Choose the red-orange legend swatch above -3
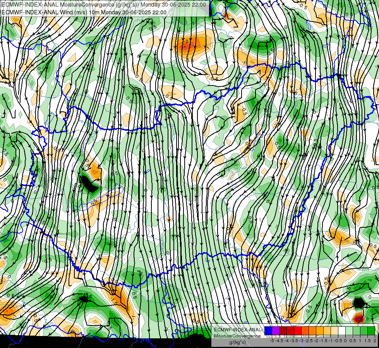 (305, 331)
